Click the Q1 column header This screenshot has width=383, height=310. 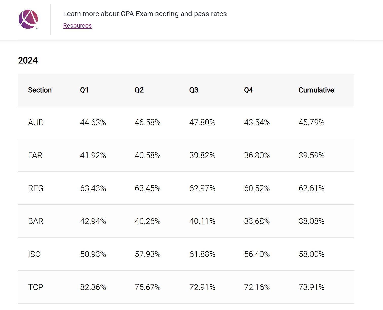[x=84, y=90]
